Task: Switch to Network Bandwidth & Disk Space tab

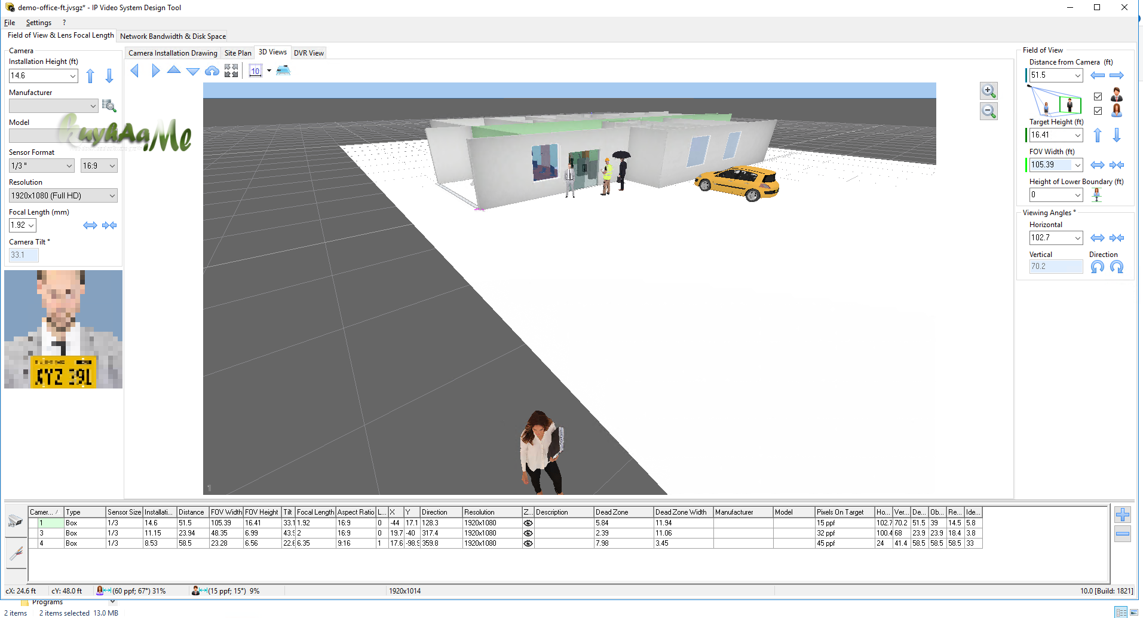Action: [173, 36]
